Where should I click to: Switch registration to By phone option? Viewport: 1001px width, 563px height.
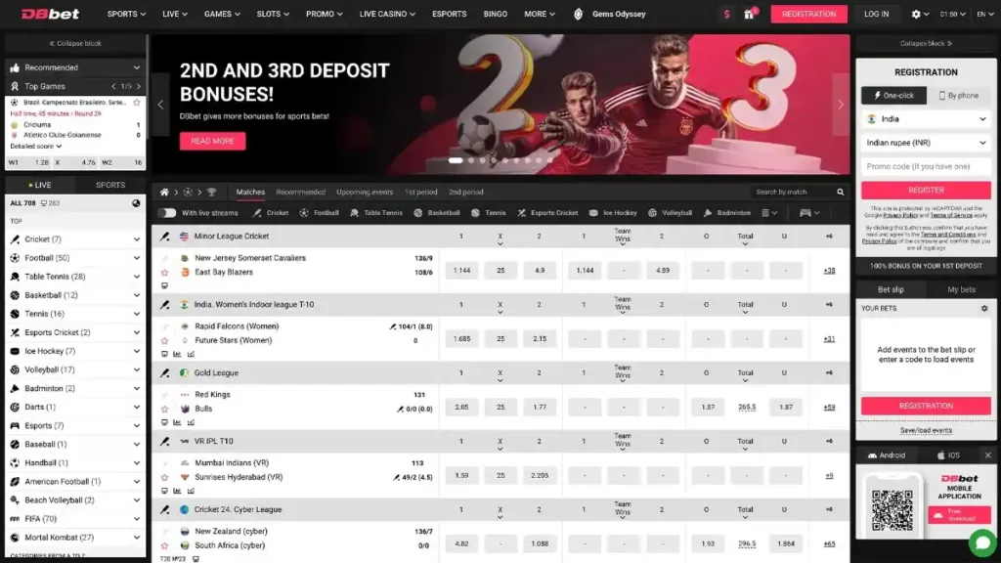tap(960, 96)
